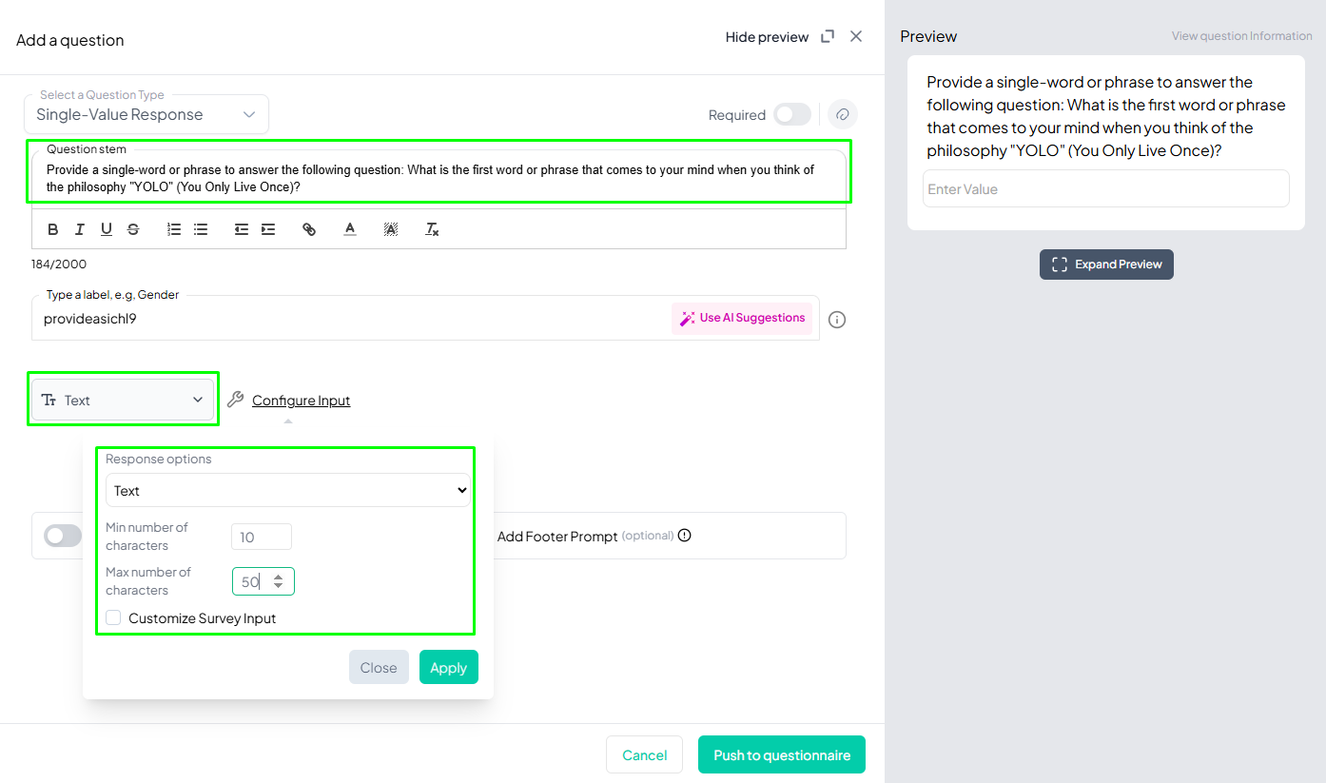The height and width of the screenshot is (783, 1326).
Task: Click into the Question stem text area
Action: (x=439, y=178)
